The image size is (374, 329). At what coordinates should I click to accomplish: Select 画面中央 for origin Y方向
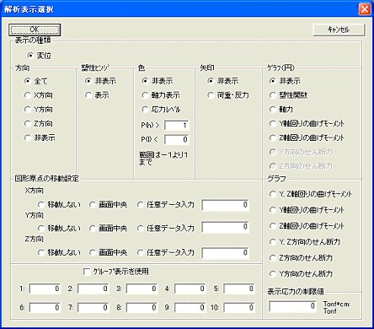click(x=108, y=229)
